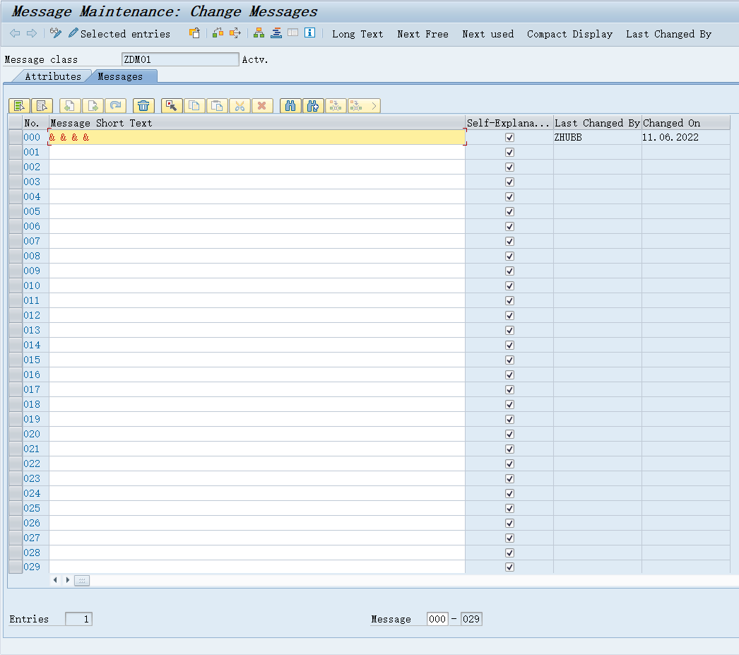The width and height of the screenshot is (739, 655).
Task: Toggle Self-Explanatory checkbox for message 023
Action: point(509,479)
